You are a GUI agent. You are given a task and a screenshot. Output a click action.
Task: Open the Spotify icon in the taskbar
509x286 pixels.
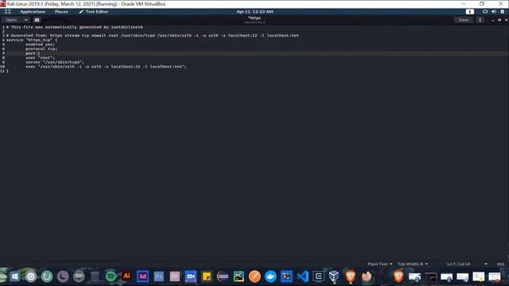coord(111,276)
